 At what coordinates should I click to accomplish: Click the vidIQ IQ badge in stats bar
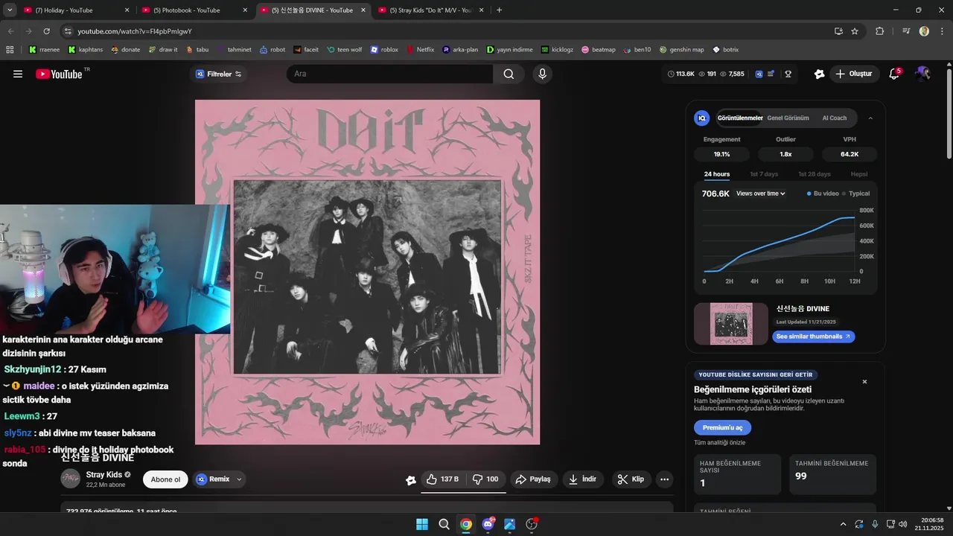[759, 74]
